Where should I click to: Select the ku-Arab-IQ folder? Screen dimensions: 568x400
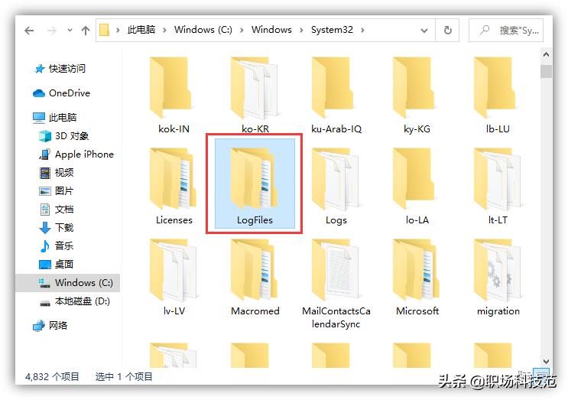click(336, 95)
